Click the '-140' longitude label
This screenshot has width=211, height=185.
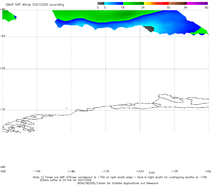click(x=71, y=171)
